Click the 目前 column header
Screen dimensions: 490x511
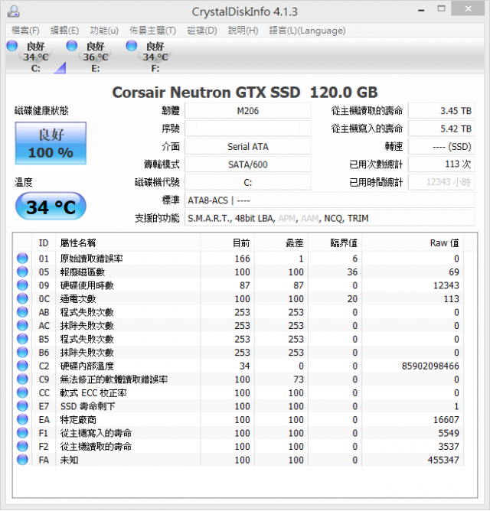[227, 243]
